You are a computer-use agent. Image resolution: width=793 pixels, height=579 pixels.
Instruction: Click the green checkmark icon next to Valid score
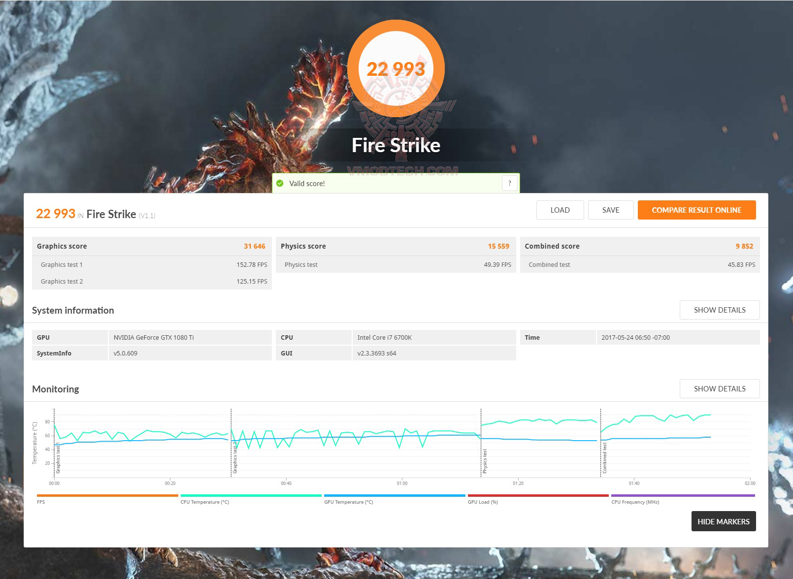pos(281,183)
